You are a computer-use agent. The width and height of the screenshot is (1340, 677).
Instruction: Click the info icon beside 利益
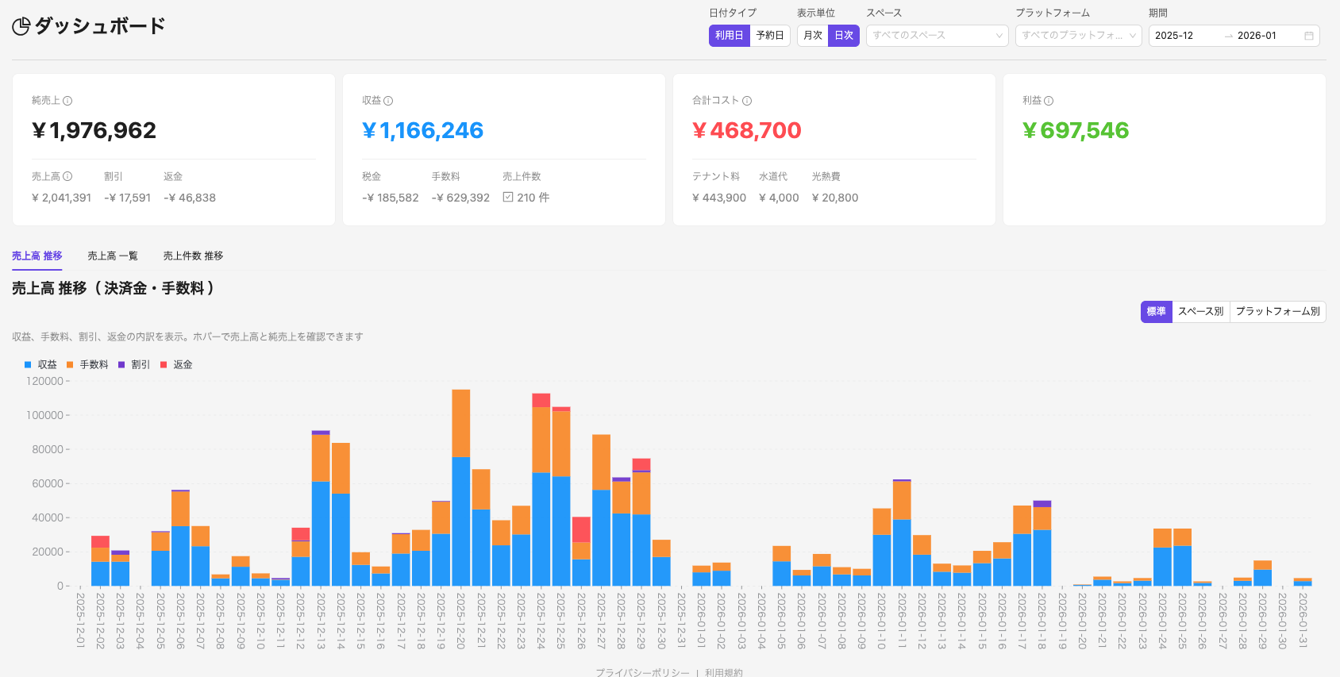[x=1049, y=101]
